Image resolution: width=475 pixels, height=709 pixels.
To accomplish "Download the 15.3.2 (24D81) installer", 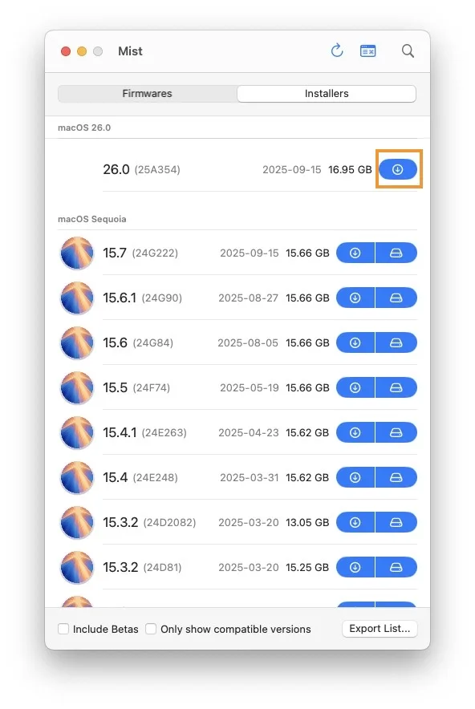I will 355,568.
